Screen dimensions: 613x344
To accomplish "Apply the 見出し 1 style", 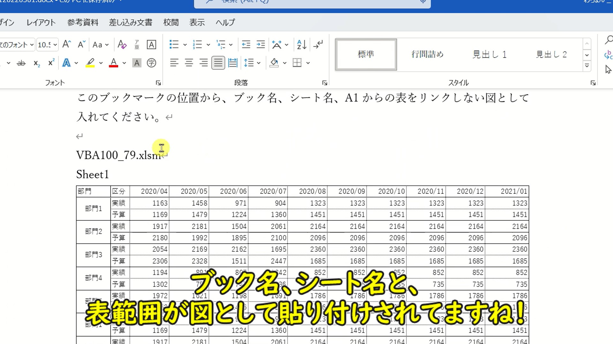I will coord(489,54).
